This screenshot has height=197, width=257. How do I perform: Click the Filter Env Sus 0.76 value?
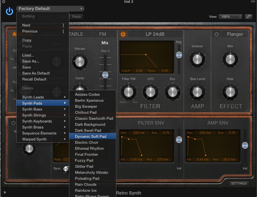(166, 132)
